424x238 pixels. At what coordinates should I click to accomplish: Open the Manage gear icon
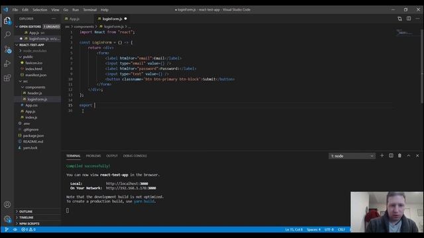coord(7,219)
